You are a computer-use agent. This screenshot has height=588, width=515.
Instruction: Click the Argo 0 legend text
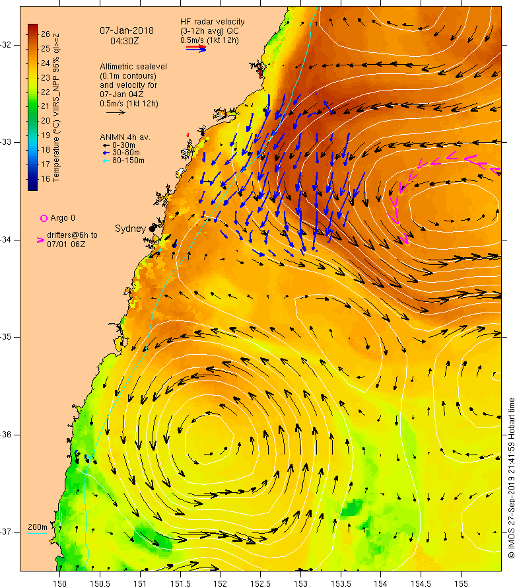coord(63,218)
